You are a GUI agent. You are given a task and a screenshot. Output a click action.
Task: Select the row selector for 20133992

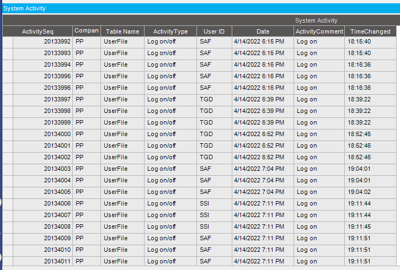[8, 42]
